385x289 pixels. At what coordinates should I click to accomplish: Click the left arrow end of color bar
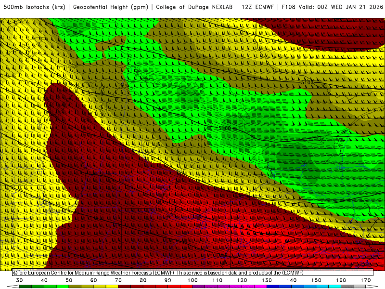click(13, 287)
